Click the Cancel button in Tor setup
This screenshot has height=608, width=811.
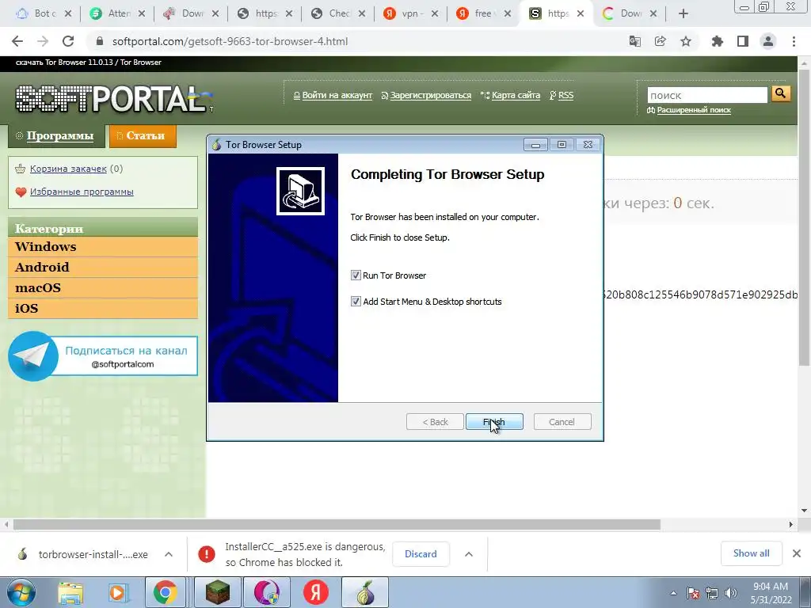pyautogui.click(x=562, y=422)
